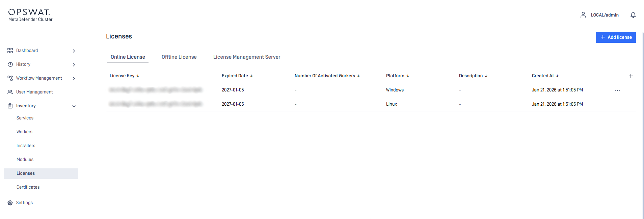Click the Dashboard grid icon
Screen dimensions: 644x219
coord(10,51)
